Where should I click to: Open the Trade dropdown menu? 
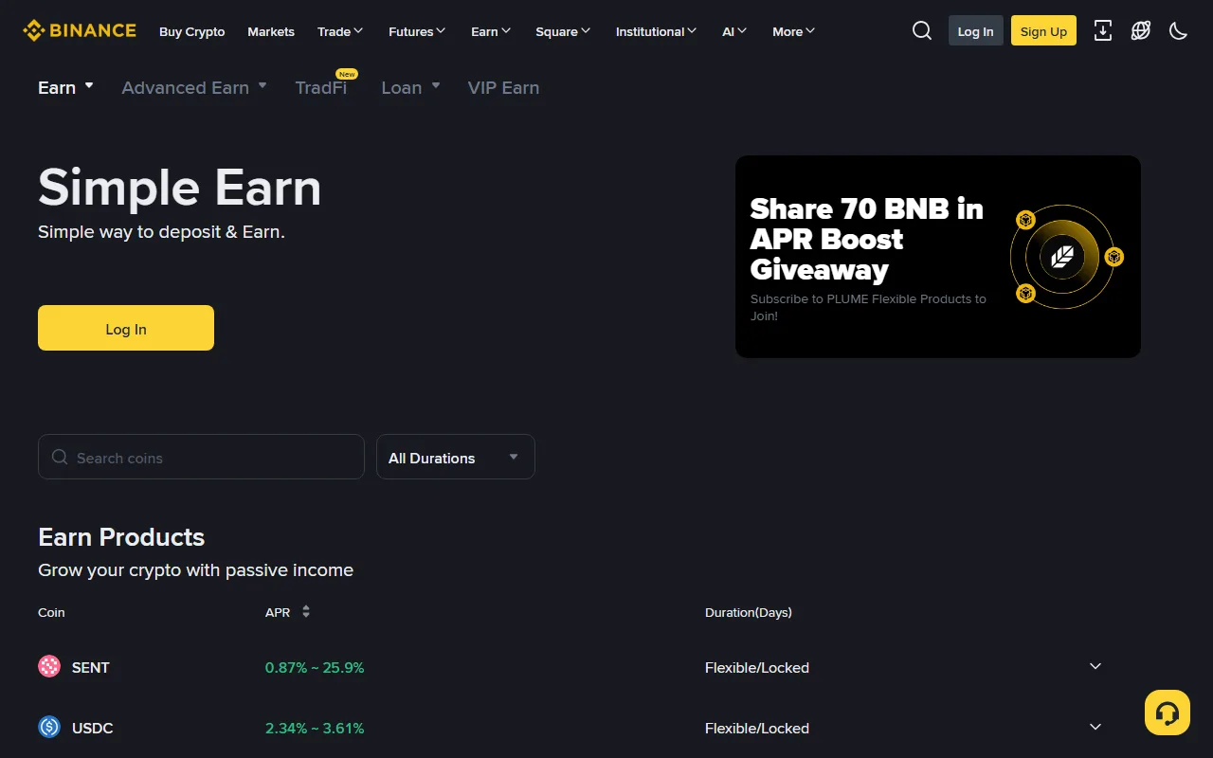[x=340, y=31]
